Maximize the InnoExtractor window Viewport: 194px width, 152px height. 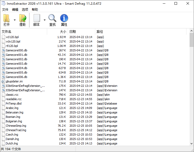[x=176, y=3]
